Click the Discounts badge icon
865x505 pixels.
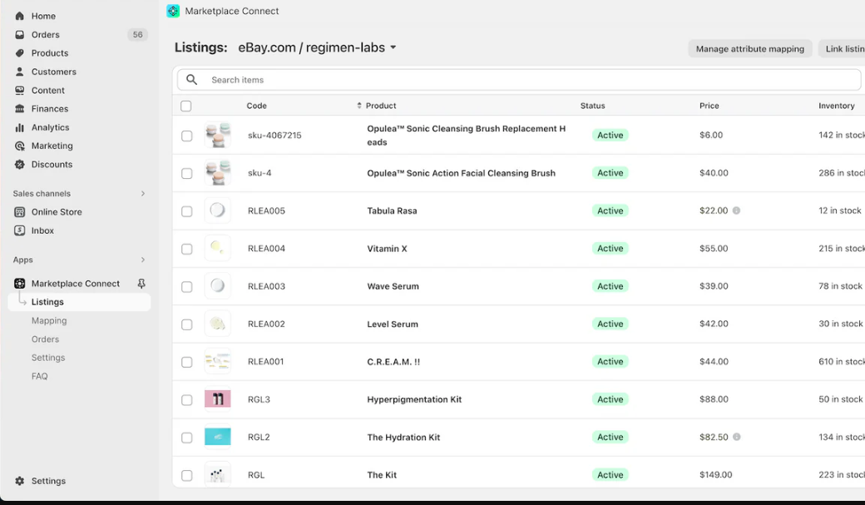20,165
